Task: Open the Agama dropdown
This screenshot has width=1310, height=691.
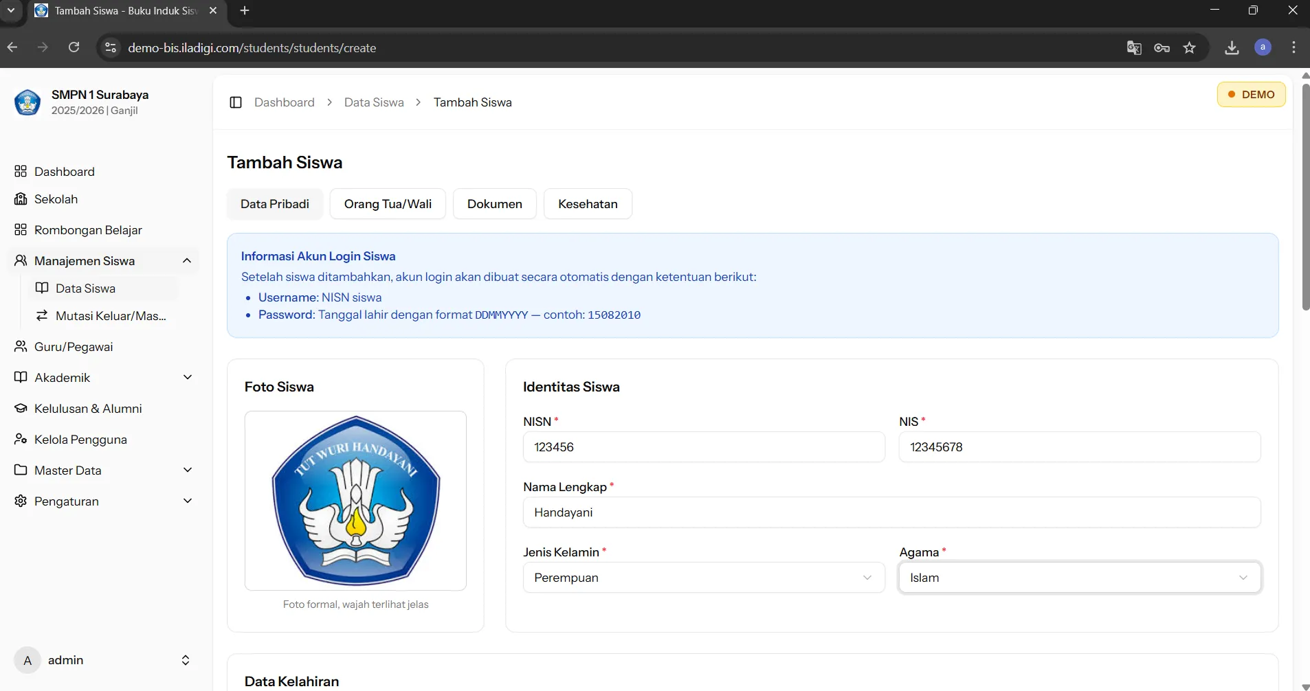Action: 1080,578
